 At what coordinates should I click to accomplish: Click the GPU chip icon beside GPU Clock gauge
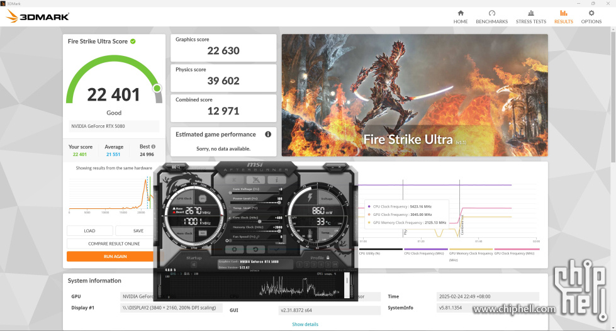click(x=203, y=198)
